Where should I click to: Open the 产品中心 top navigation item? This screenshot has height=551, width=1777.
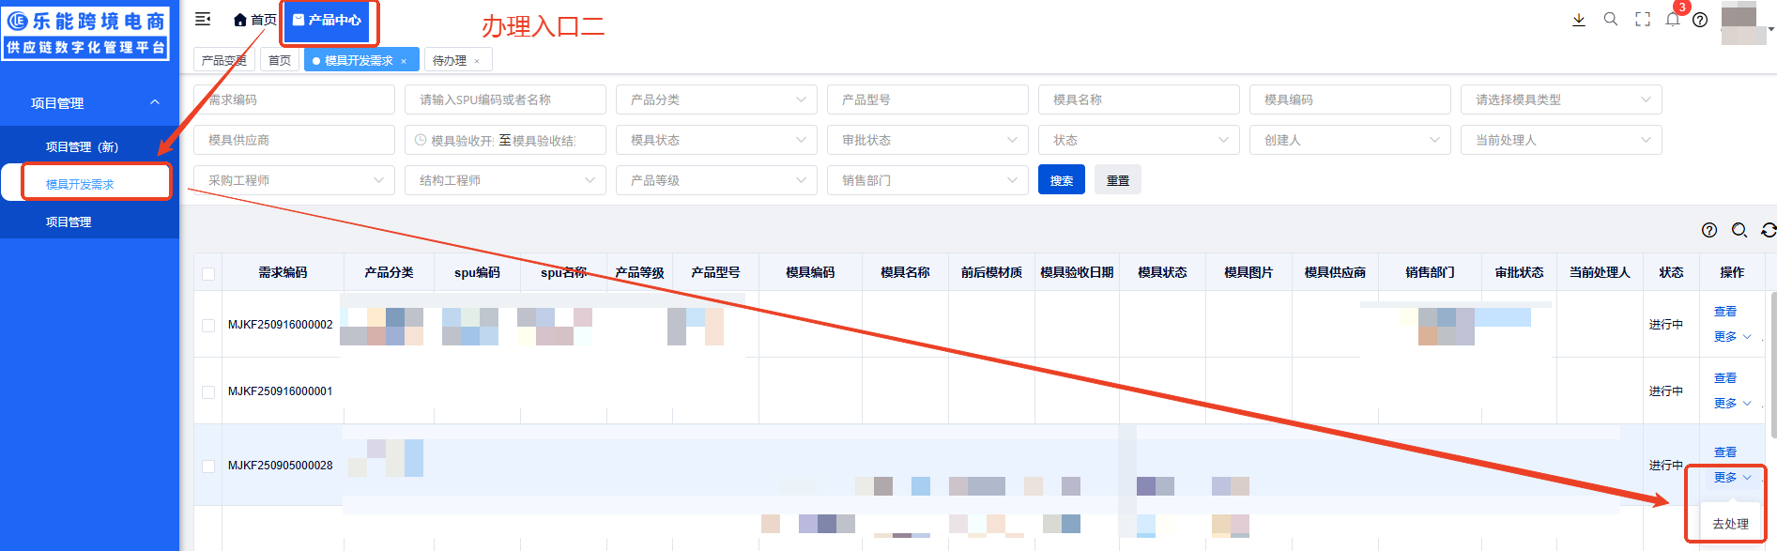(x=327, y=20)
